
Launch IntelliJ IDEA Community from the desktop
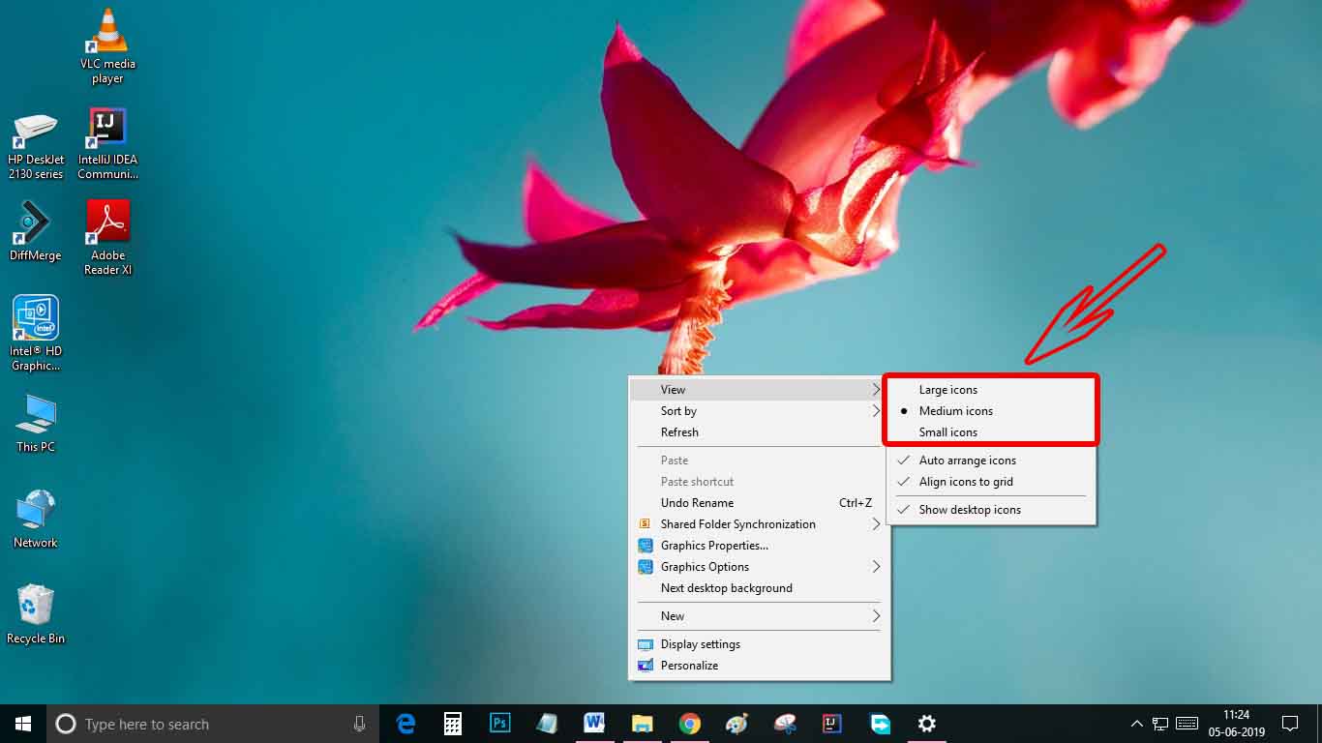106,126
